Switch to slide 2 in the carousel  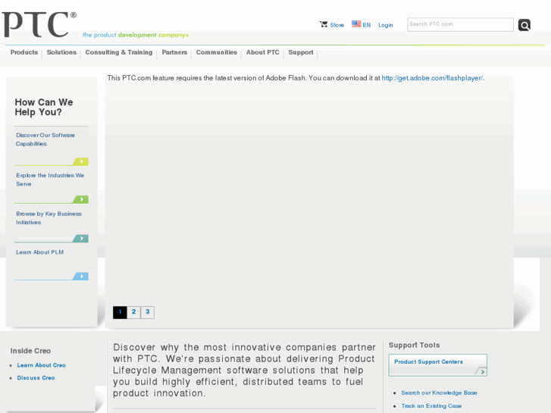(133, 312)
